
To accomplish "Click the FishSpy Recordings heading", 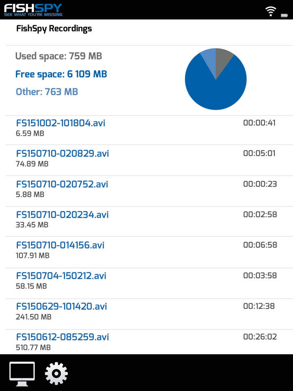I will 54,29.
